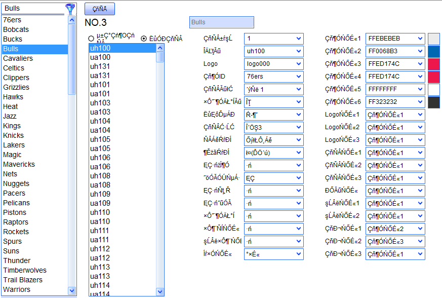Image resolution: width=442 pixels, height=298 pixels.
Task: Click the dark gray color swatch
Action: 434,102
